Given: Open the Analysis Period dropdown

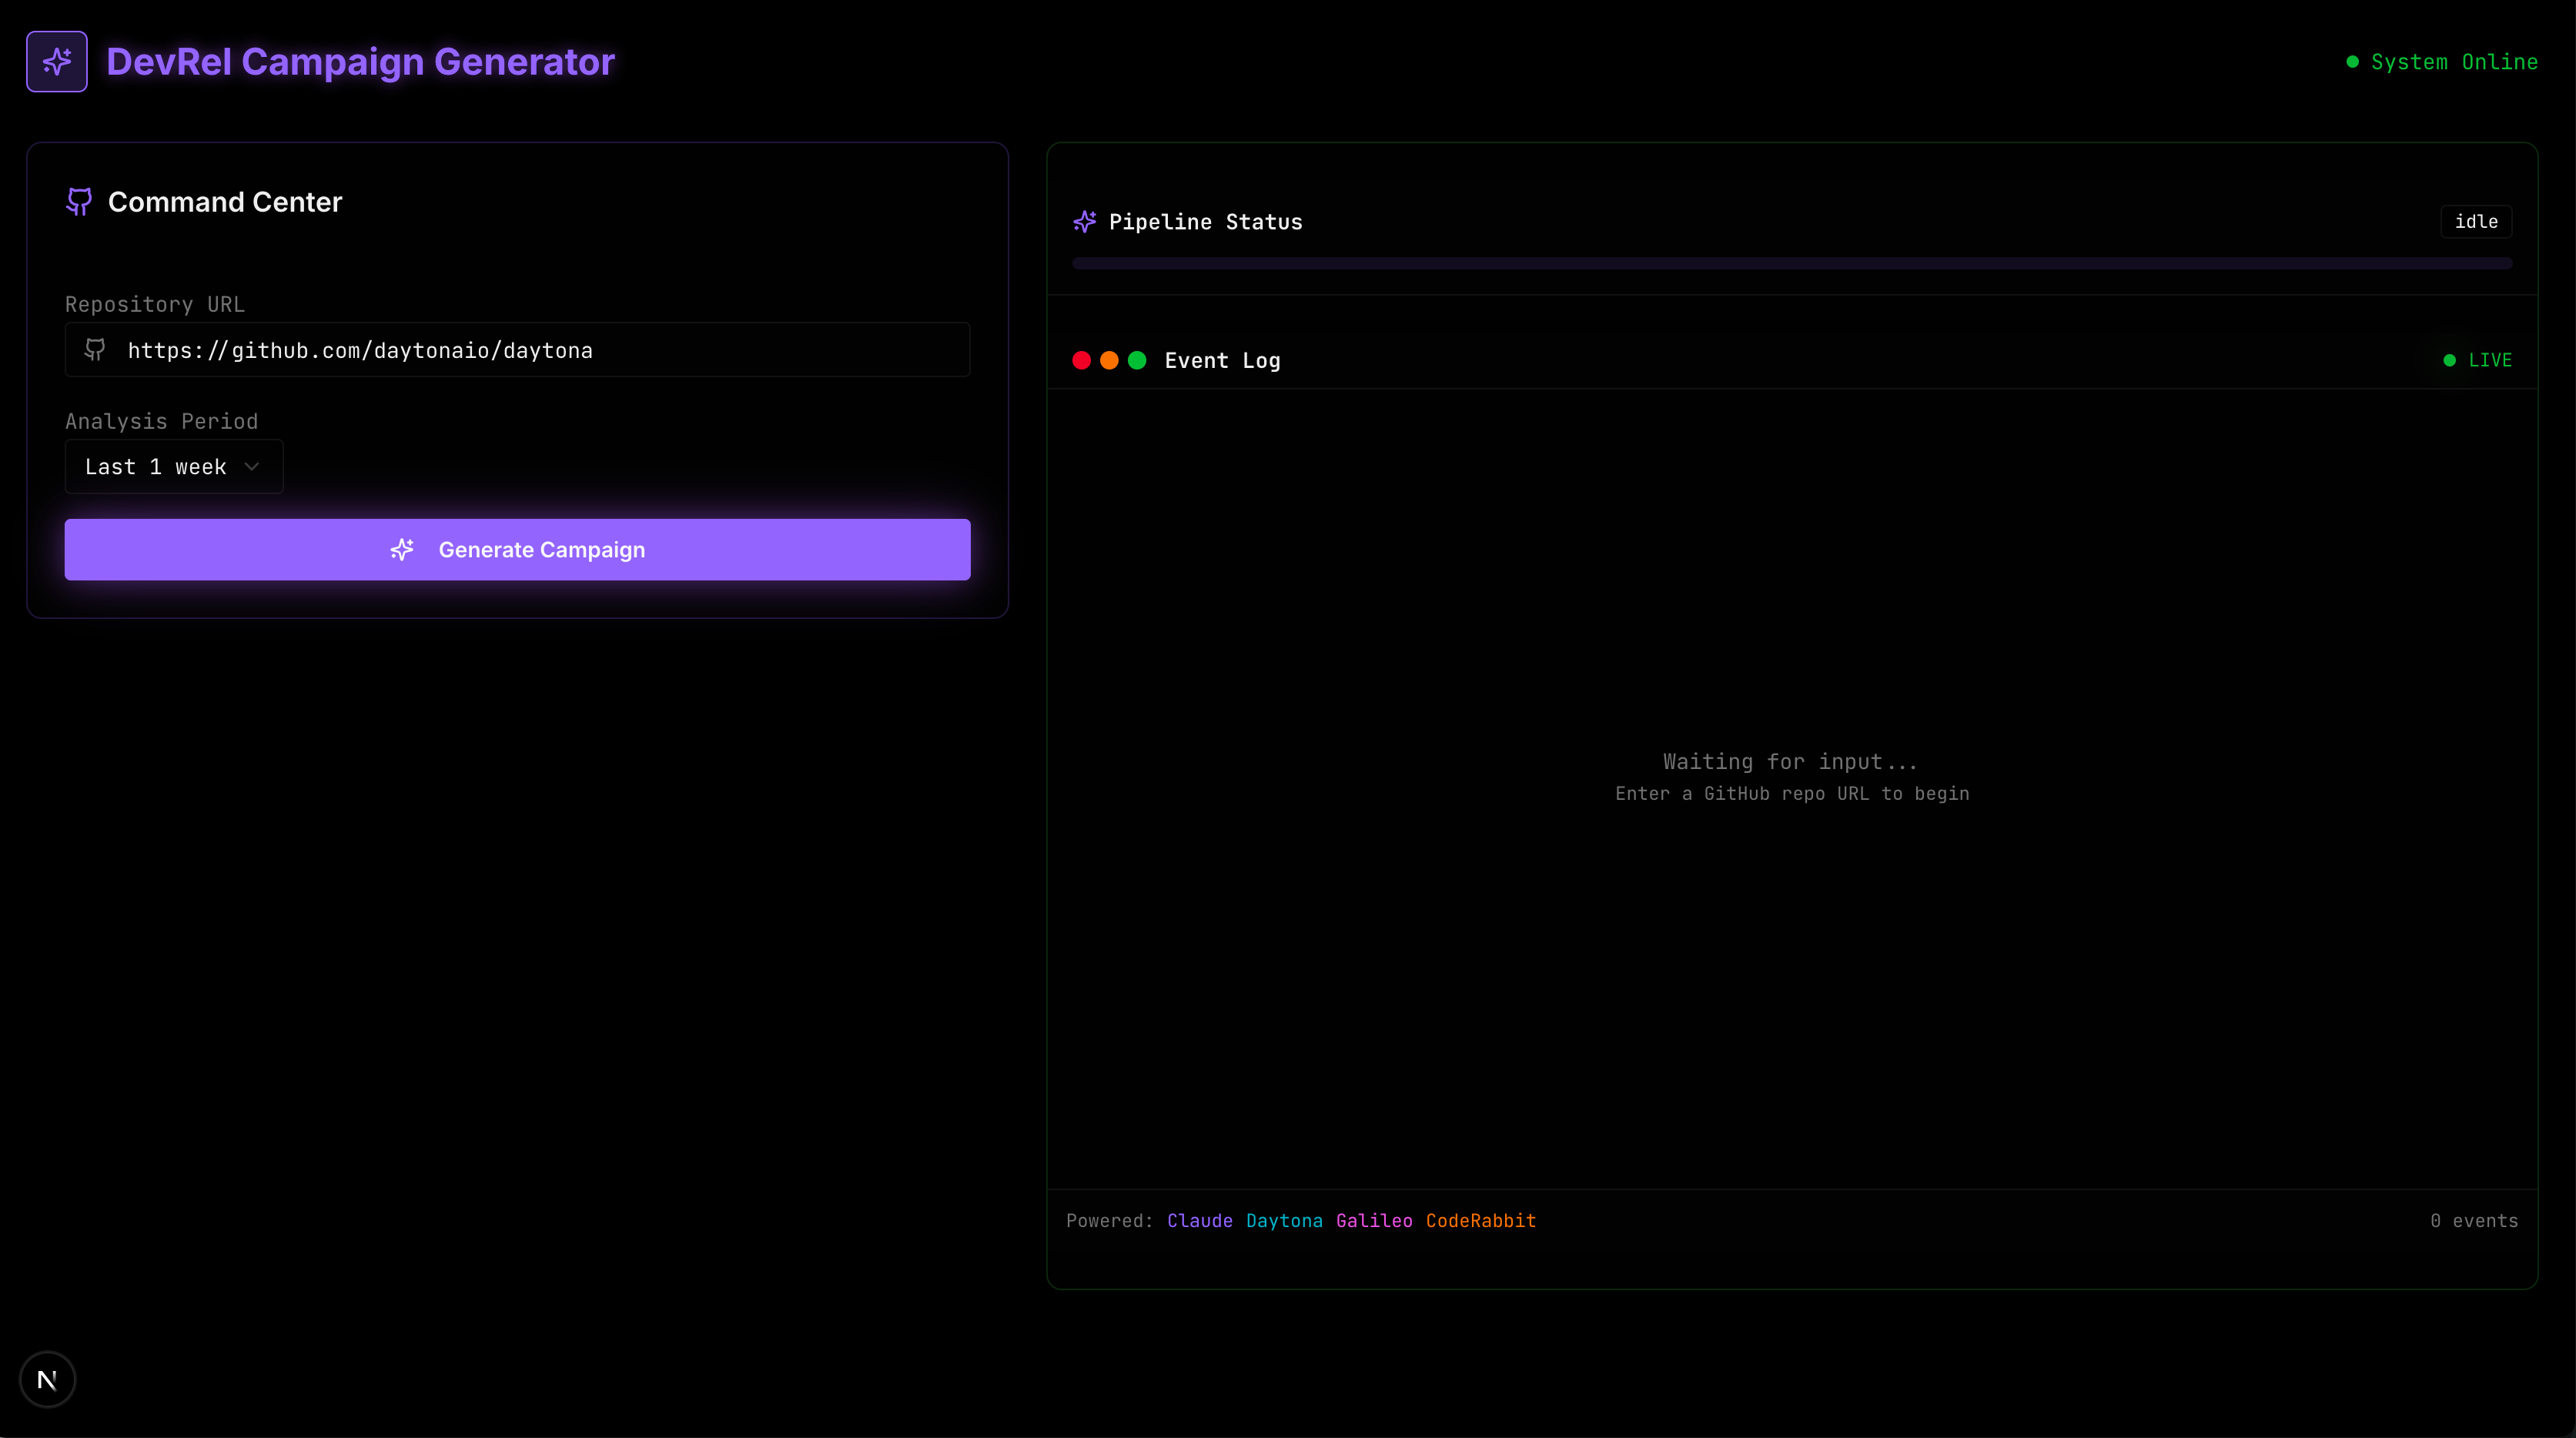Looking at the screenshot, I should (174, 467).
